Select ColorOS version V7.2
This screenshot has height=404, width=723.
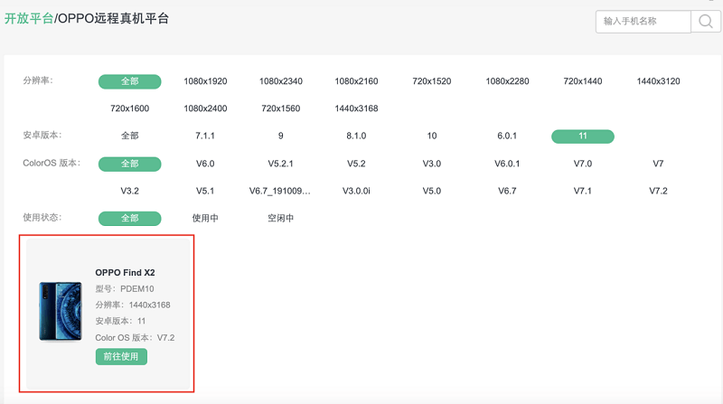[658, 192]
